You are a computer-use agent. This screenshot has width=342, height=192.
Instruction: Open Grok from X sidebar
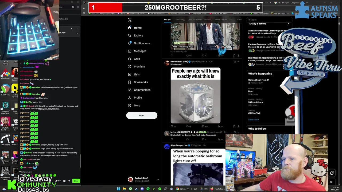pyautogui.click(x=134, y=59)
